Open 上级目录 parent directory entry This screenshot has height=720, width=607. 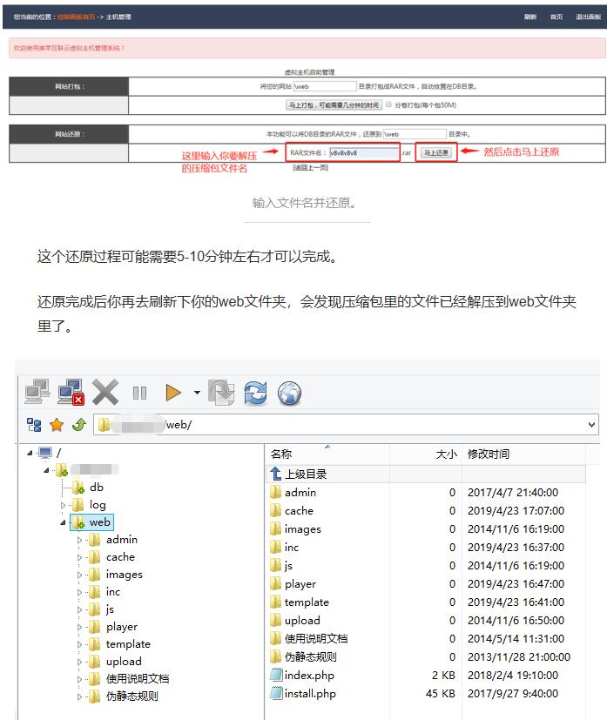(306, 474)
